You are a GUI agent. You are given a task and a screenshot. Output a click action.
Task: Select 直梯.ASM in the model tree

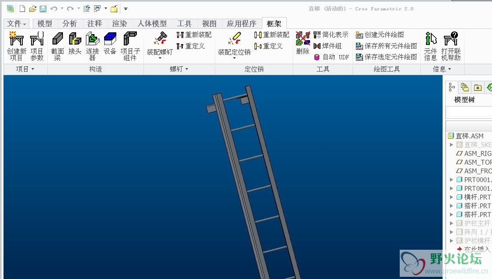point(466,136)
